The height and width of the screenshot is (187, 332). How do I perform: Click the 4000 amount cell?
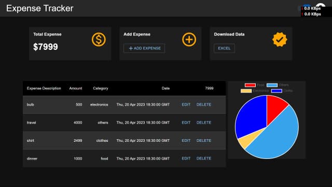tap(78, 123)
